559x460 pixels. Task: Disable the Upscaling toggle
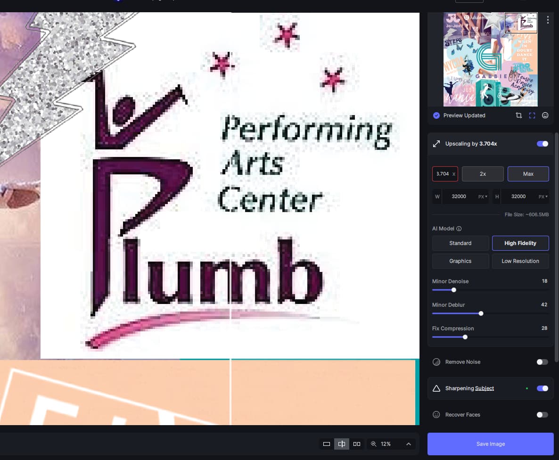(543, 144)
